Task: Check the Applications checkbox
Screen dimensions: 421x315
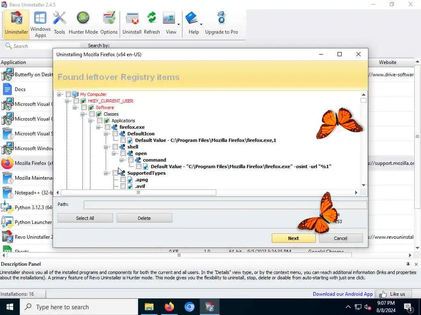Action: [x=99, y=121]
